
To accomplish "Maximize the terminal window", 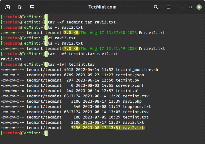I will (190, 7).
